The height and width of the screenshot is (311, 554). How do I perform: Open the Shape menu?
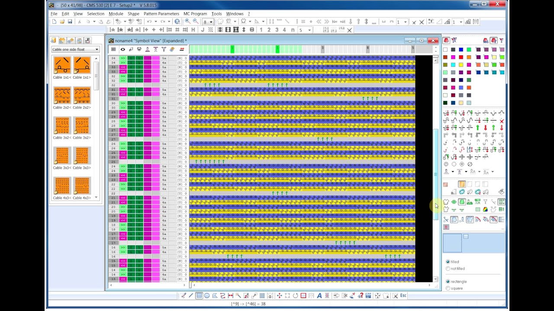133,14
